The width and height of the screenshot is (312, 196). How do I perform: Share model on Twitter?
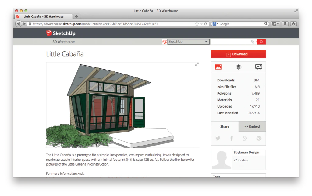[218, 138]
